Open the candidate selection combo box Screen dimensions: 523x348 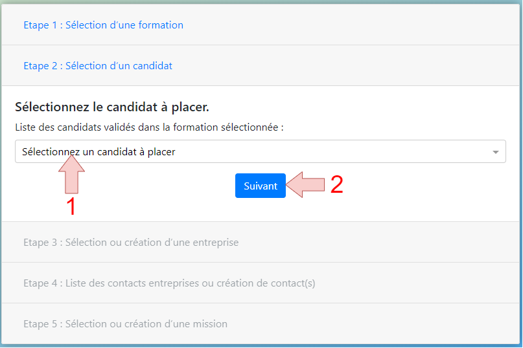260,151
